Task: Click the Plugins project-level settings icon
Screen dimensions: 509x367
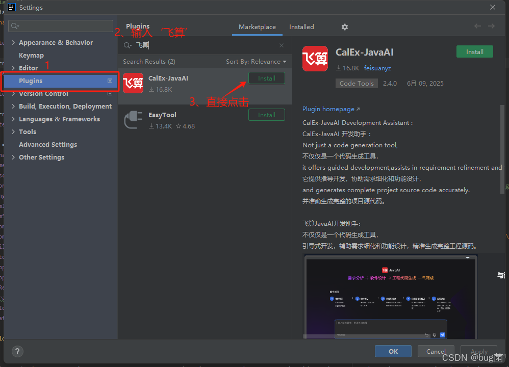Action: (110, 81)
